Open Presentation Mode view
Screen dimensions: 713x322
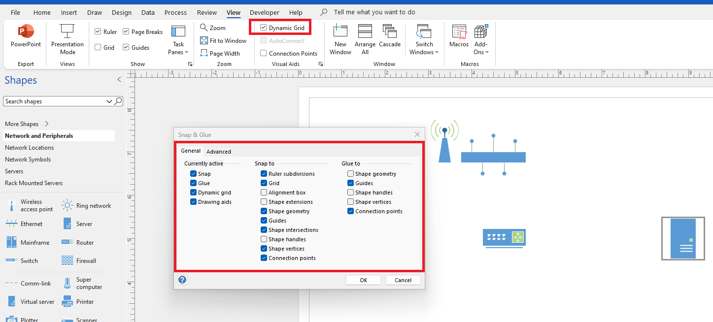68,39
